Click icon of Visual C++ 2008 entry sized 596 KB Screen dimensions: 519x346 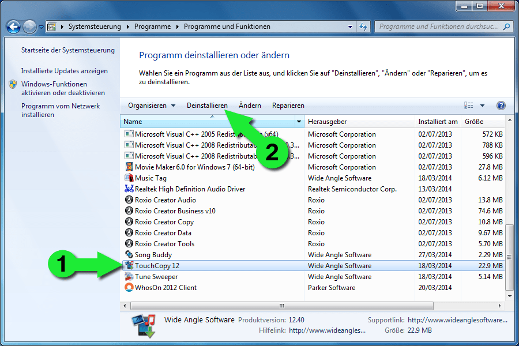point(129,156)
